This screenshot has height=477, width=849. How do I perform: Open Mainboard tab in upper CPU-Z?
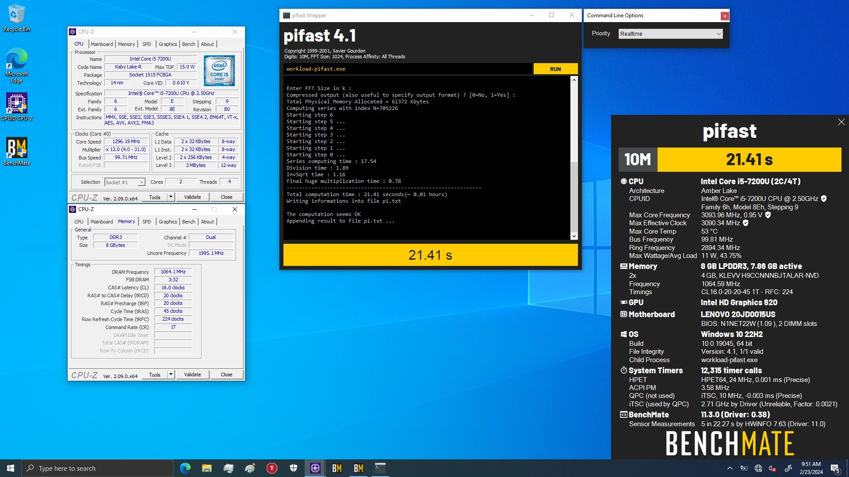coord(102,44)
